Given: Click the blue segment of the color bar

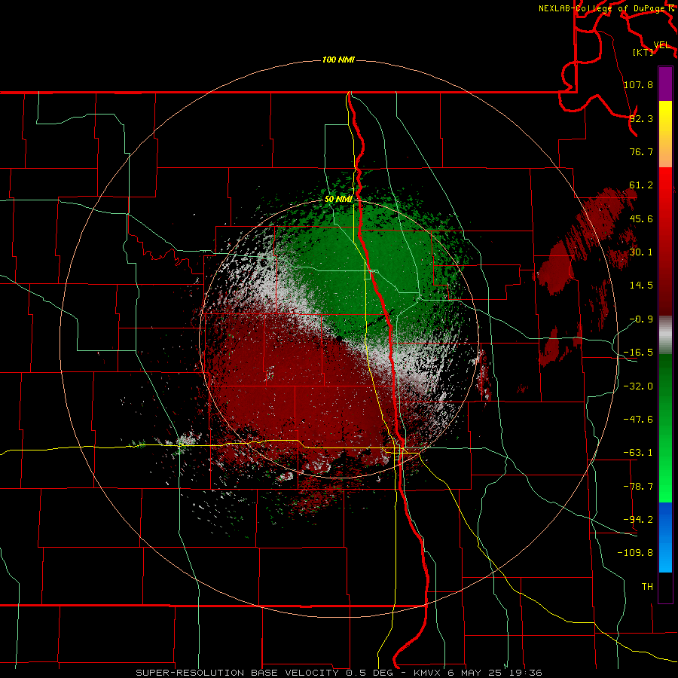Looking at the screenshot, I should tap(665, 537).
